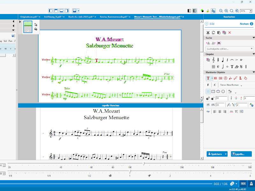The width and height of the screenshot is (255, 191).
Task: Click the red tempo note-equals icon
Action: (x=230, y=78)
